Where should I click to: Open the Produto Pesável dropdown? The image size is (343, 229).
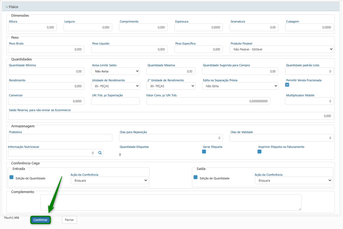pos(282,49)
